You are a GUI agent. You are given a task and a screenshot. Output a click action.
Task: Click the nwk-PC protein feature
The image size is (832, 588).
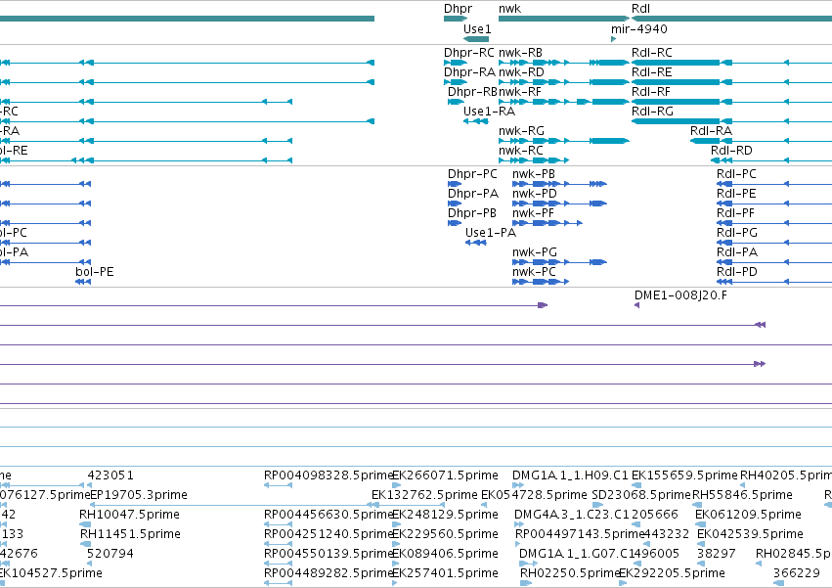(541, 282)
